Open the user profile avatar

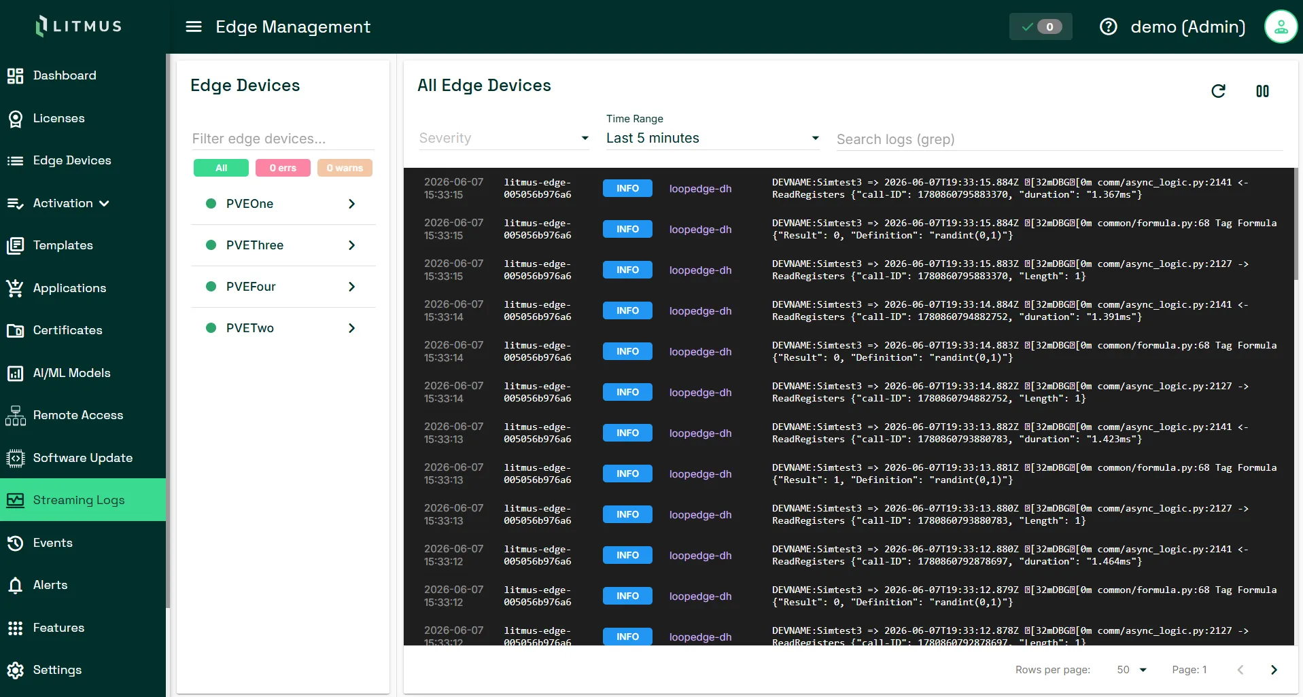point(1281,26)
